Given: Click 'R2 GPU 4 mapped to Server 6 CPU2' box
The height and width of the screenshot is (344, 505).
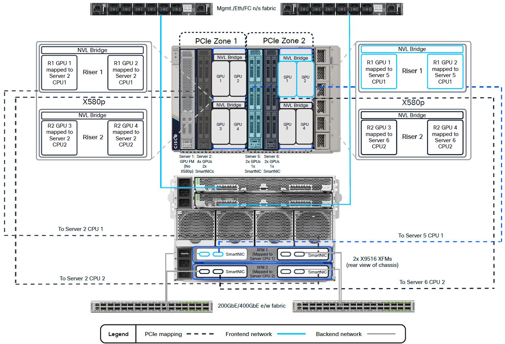Looking at the screenshot, I should (445, 137).
